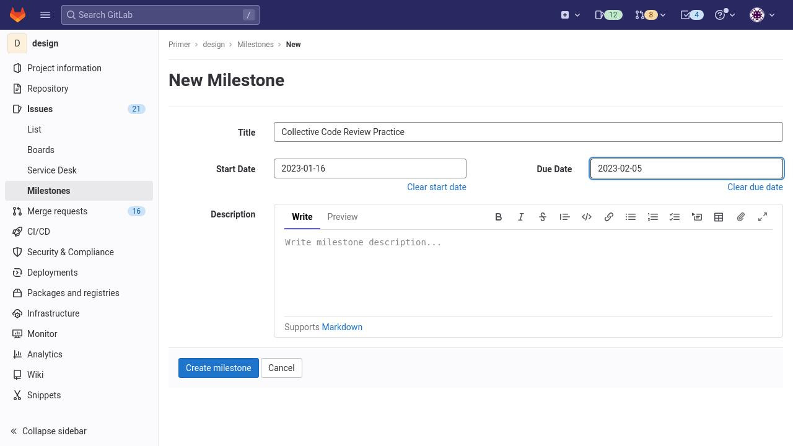Select the Write tab

point(302,217)
